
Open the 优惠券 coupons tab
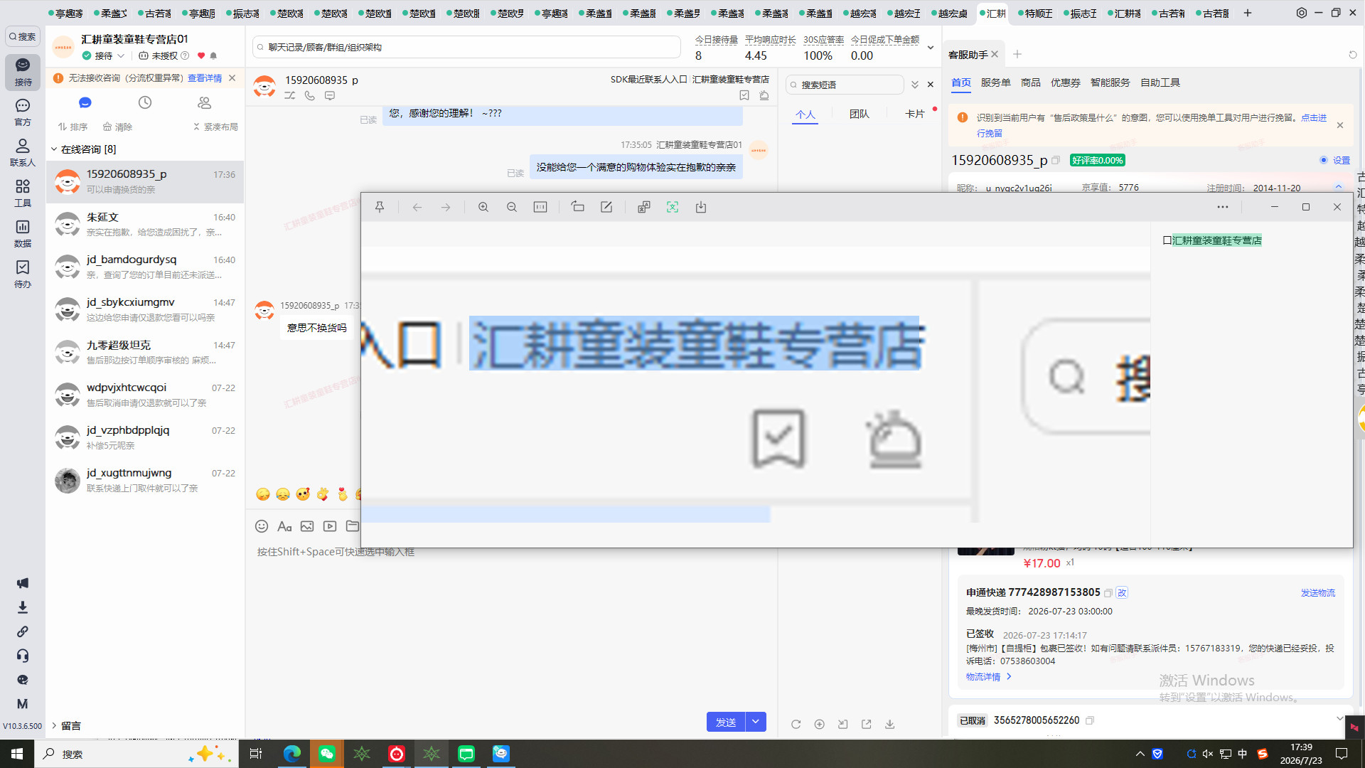point(1066,82)
